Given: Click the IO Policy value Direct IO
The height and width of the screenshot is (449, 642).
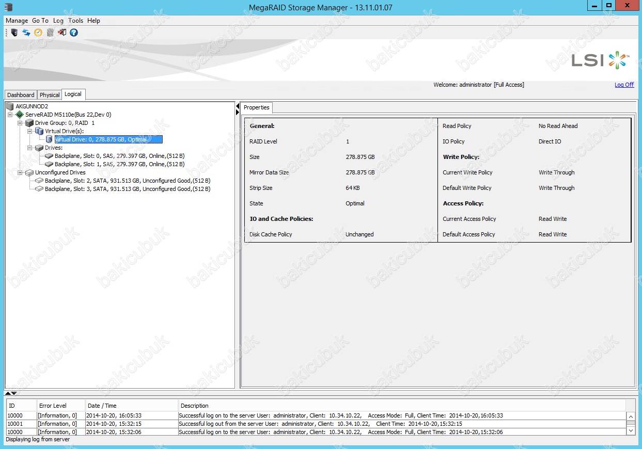Looking at the screenshot, I should pyautogui.click(x=550, y=141).
